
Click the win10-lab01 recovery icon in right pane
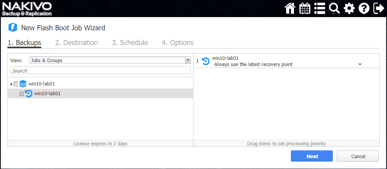[206, 61]
